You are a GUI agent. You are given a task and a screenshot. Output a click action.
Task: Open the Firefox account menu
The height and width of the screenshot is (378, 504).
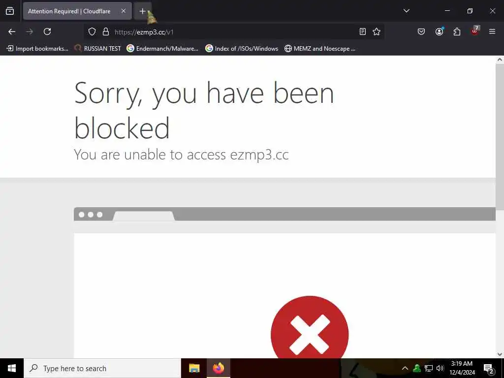439,31
